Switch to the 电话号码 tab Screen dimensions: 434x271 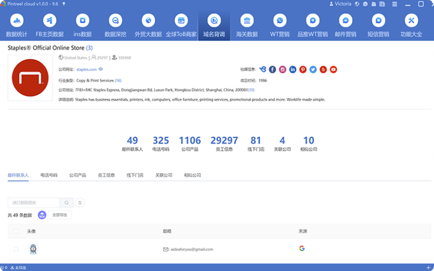[x=49, y=175]
